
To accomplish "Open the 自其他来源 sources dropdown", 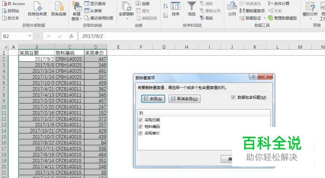I will [x=37, y=11].
